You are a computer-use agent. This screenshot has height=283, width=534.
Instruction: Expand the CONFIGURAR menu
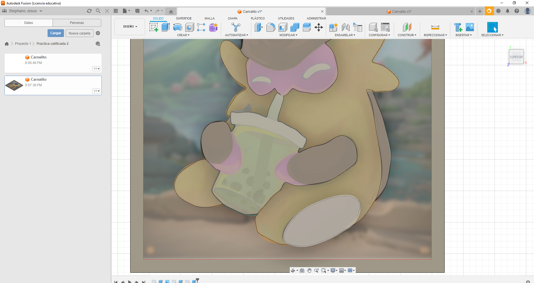[379, 35]
